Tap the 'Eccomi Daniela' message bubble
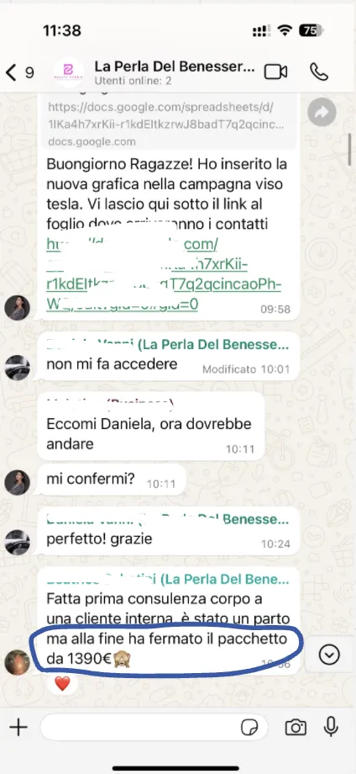356x774 pixels. pos(151,427)
